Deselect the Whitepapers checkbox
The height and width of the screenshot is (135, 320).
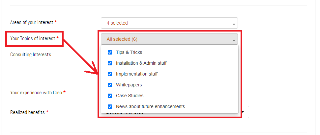(110, 85)
